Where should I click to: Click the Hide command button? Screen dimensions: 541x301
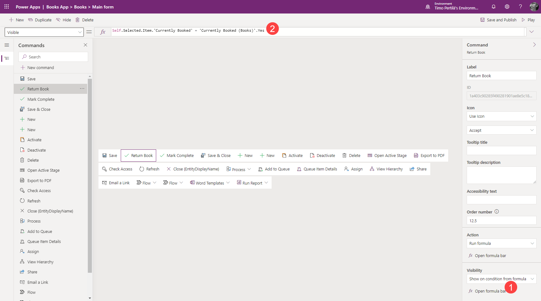click(x=63, y=20)
